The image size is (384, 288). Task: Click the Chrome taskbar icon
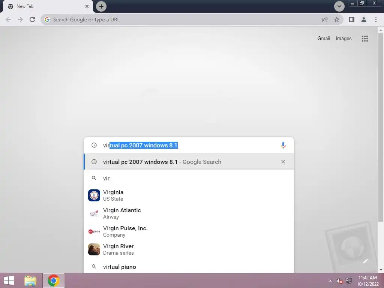(x=54, y=280)
